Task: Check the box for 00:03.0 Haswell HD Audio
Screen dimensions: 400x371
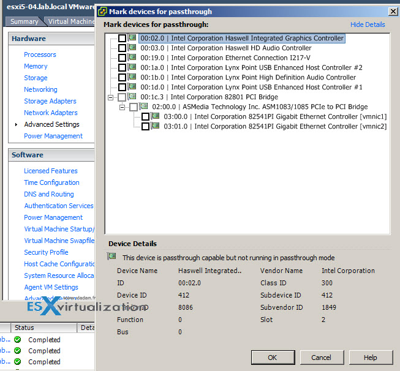Action: click(x=122, y=48)
